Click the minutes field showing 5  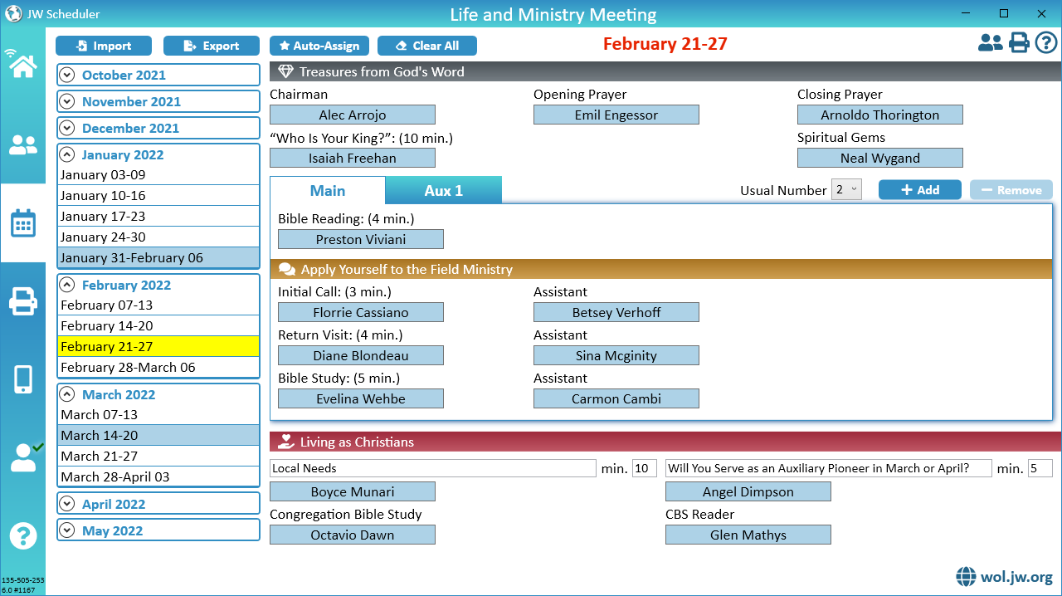[x=1040, y=468]
